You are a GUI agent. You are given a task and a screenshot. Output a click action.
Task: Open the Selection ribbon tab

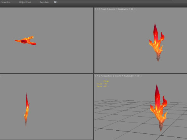coord(6,2)
